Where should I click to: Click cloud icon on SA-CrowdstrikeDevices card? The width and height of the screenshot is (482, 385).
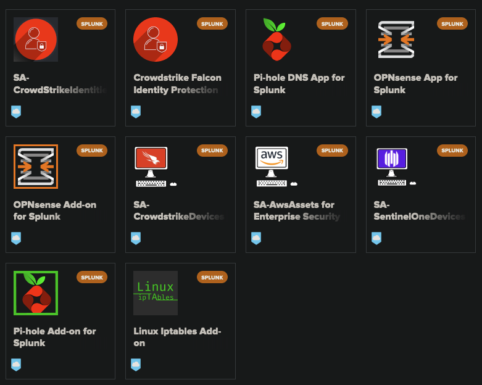[x=136, y=238]
